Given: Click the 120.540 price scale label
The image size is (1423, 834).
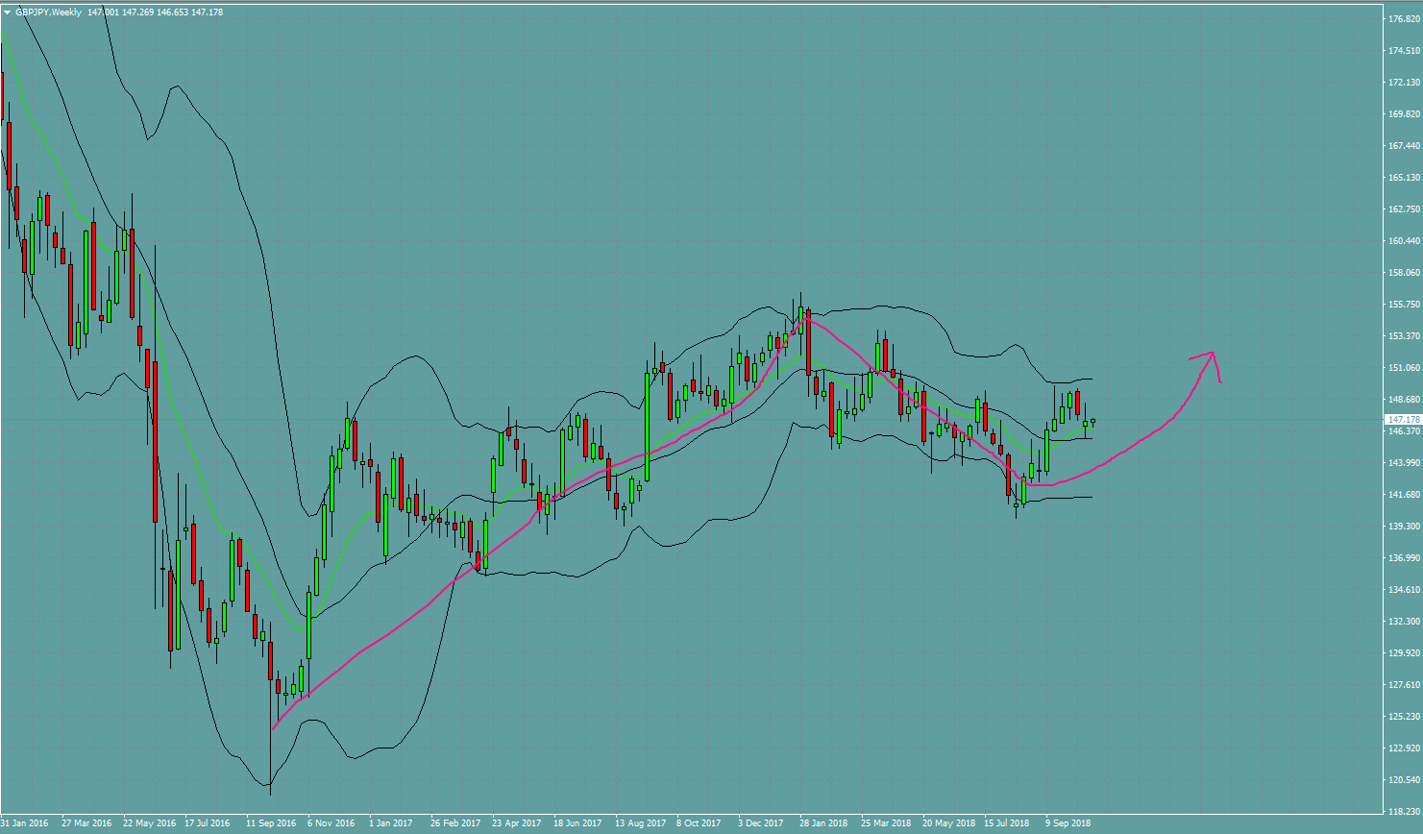Looking at the screenshot, I should [1404, 780].
